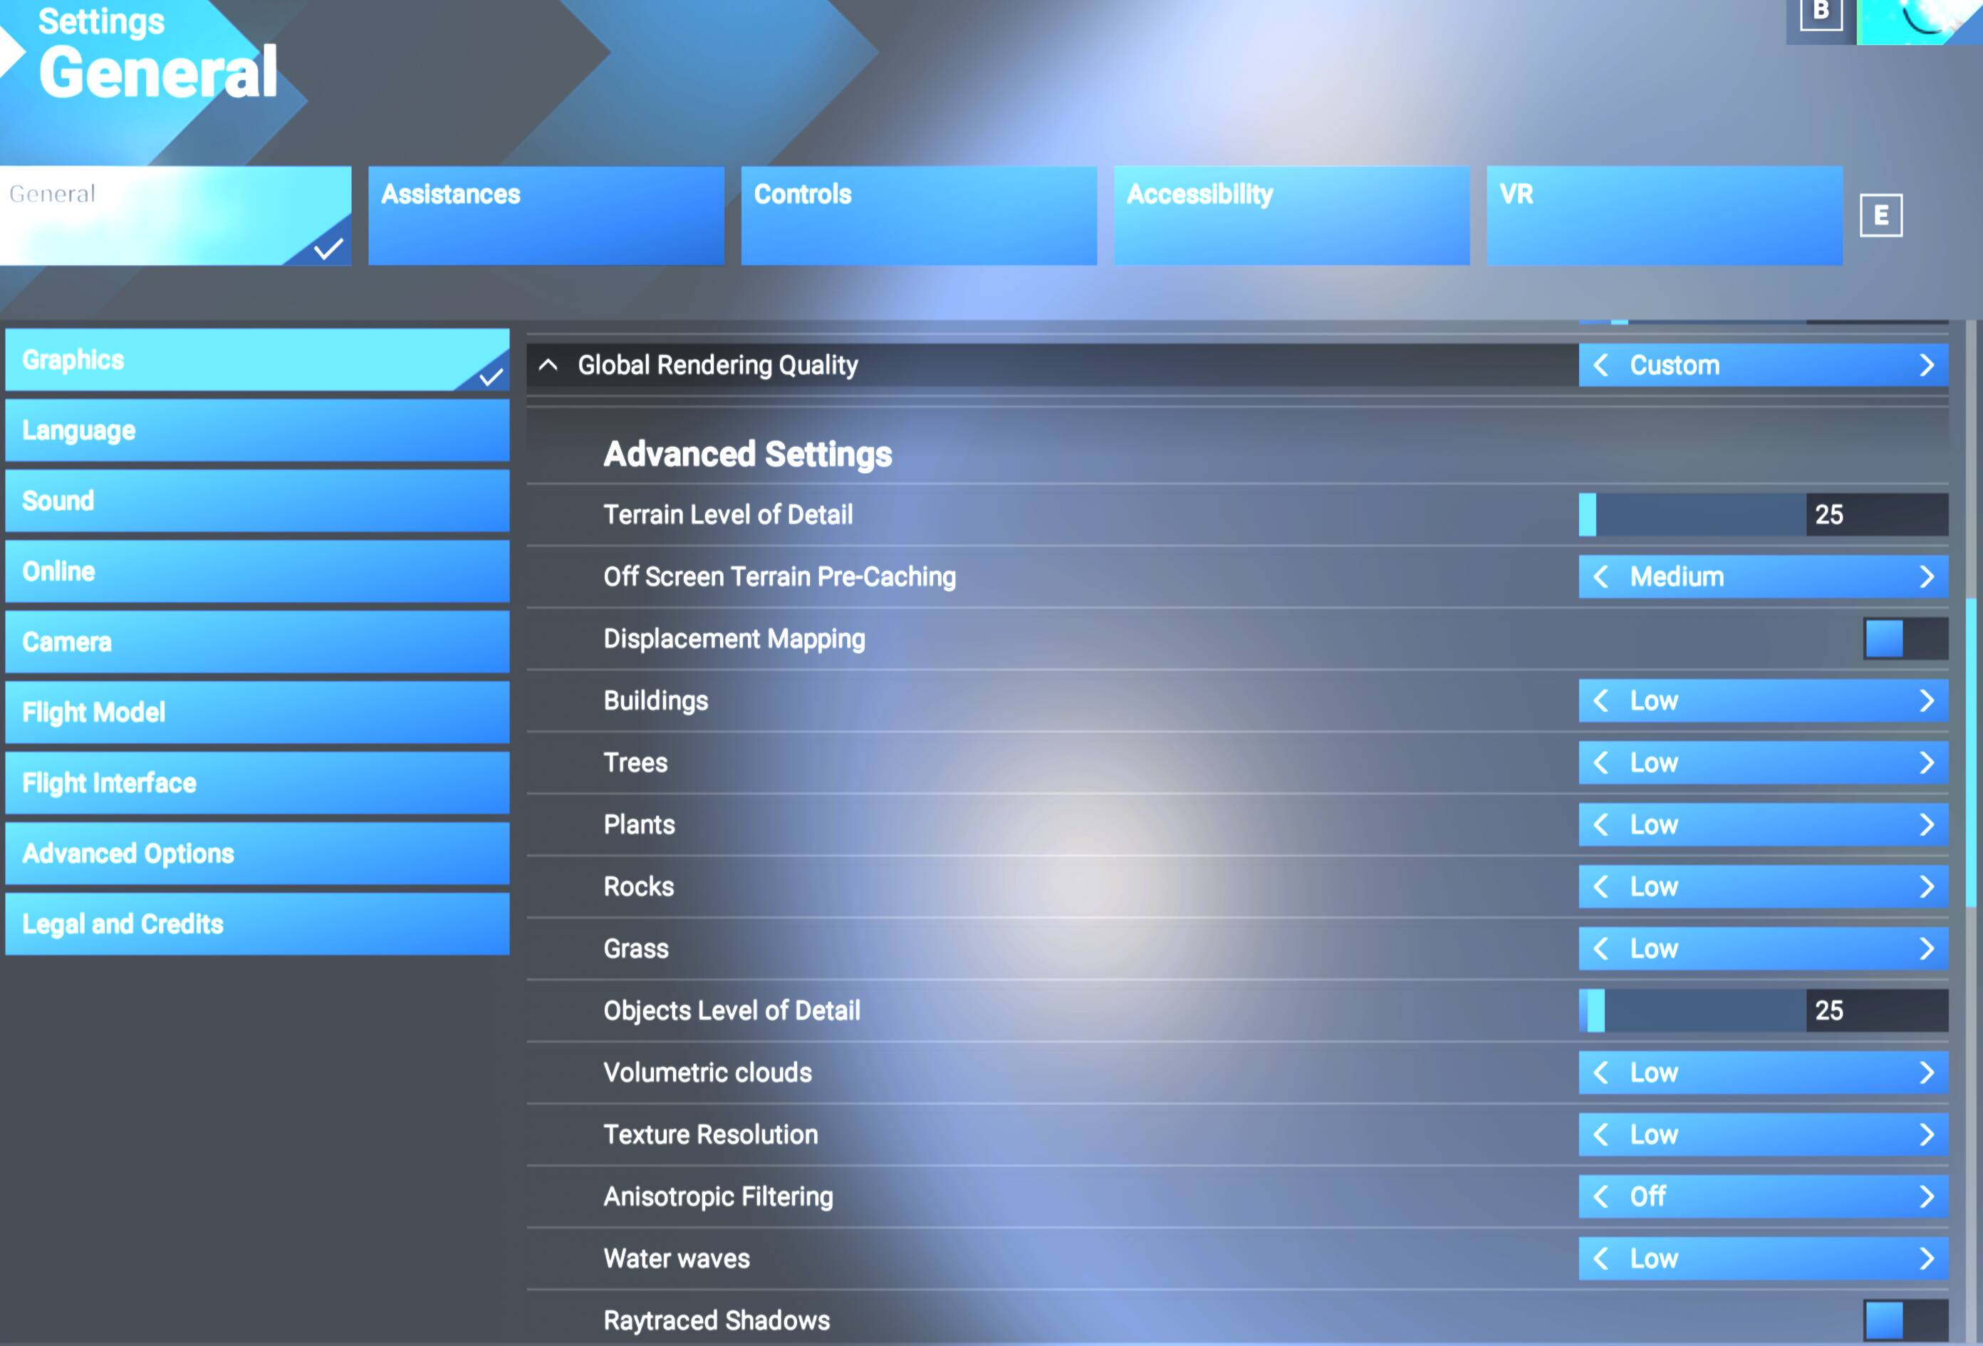Click the E key icon beside tabs
This screenshot has height=1346, width=1983.
tap(1880, 215)
